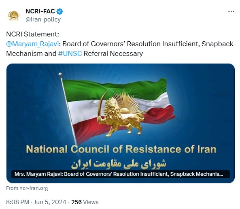Click the golden lion emblem on the flag
Screen dimensions: 240x209
point(121,113)
